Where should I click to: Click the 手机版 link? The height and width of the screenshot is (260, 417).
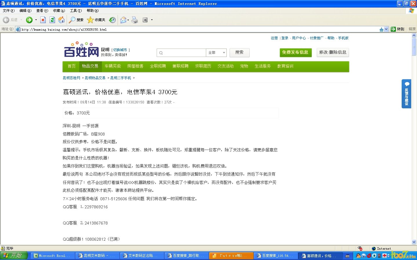[x=343, y=38]
